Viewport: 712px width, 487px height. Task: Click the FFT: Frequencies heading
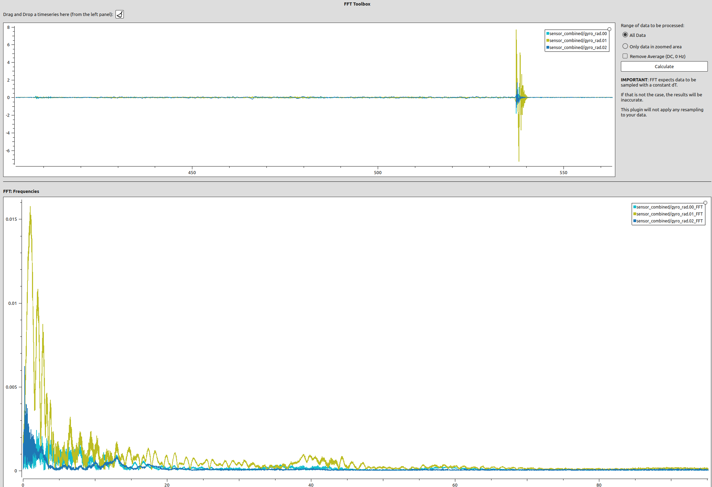(21, 192)
